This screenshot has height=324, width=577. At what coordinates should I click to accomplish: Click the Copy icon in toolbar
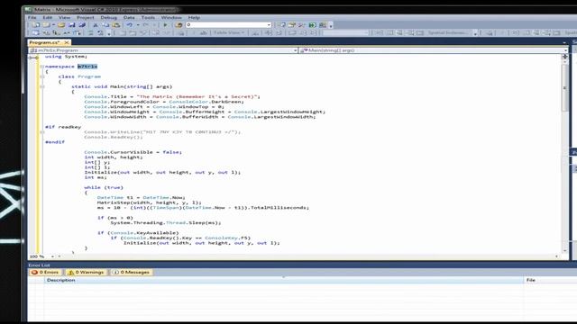point(105,25)
